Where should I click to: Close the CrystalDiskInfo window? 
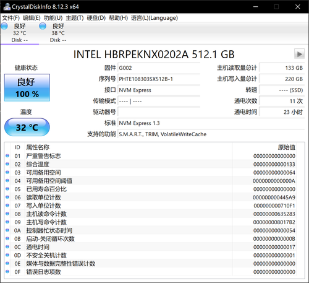click(x=298, y=7)
